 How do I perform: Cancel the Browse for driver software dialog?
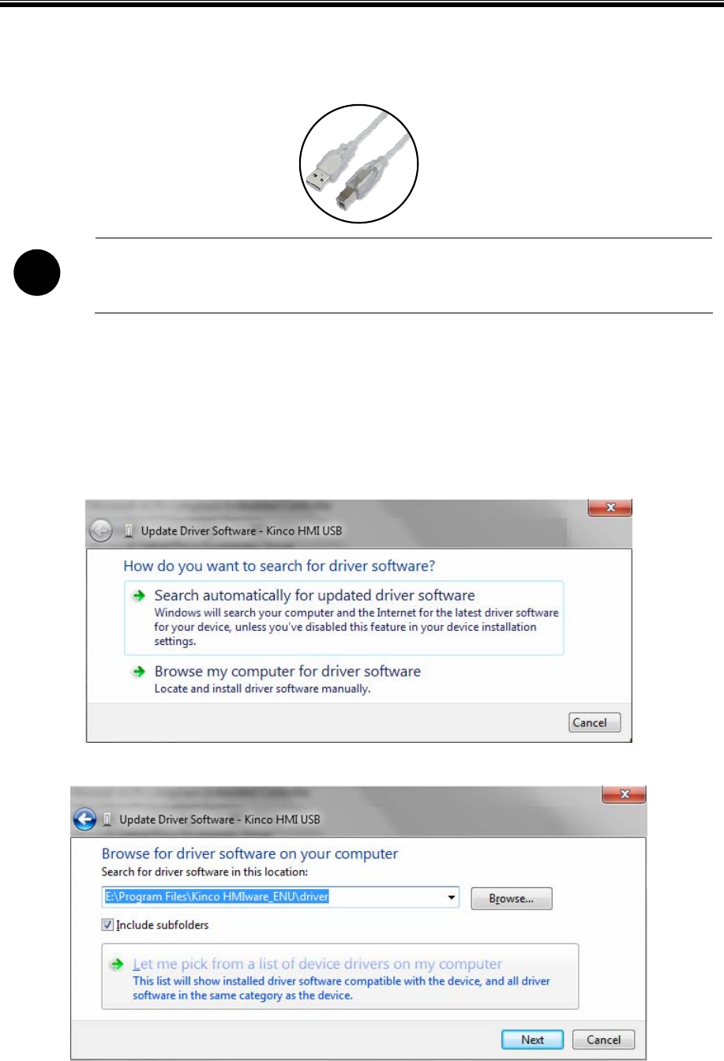pyautogui.click(x=603, y=1040)
